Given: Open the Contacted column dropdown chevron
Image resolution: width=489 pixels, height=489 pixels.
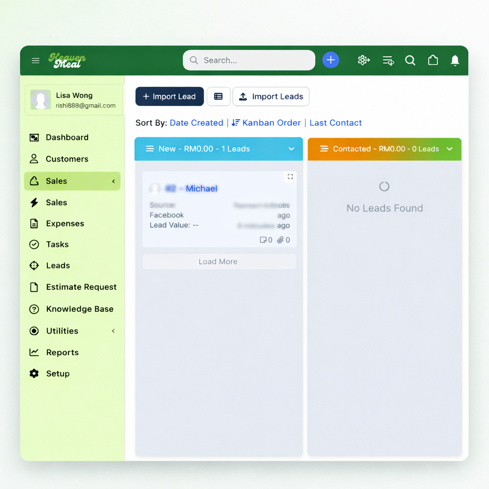Looking at the screenshot, I should tap(449, 149).
